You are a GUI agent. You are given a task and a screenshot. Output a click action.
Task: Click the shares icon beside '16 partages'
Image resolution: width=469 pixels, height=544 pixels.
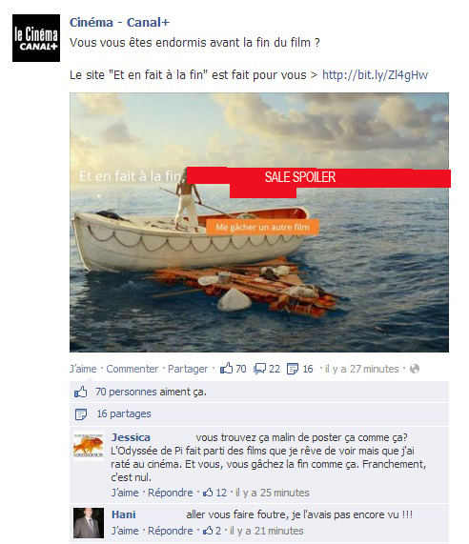81,414
